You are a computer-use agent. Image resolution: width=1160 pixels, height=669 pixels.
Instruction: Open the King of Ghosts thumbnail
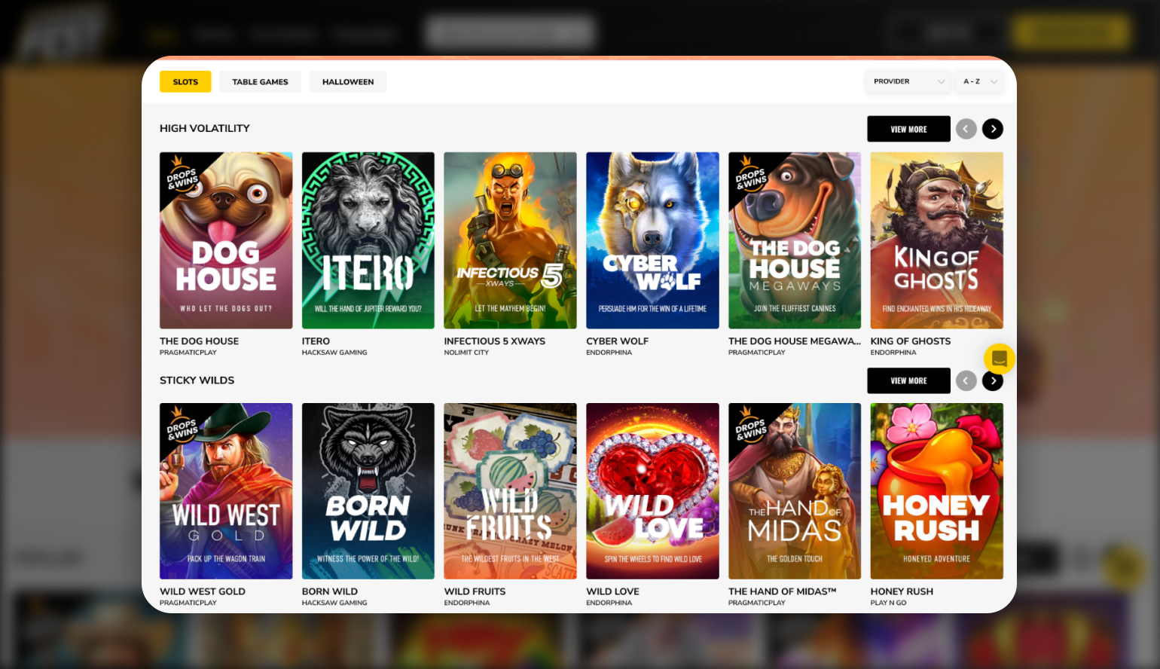click(x=937, y=240)
